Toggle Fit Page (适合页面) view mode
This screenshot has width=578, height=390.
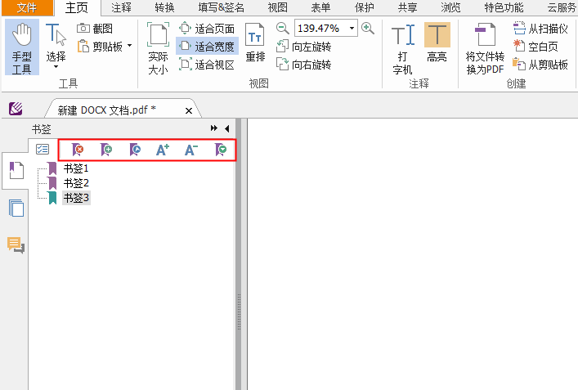click(x=207, y=29)
